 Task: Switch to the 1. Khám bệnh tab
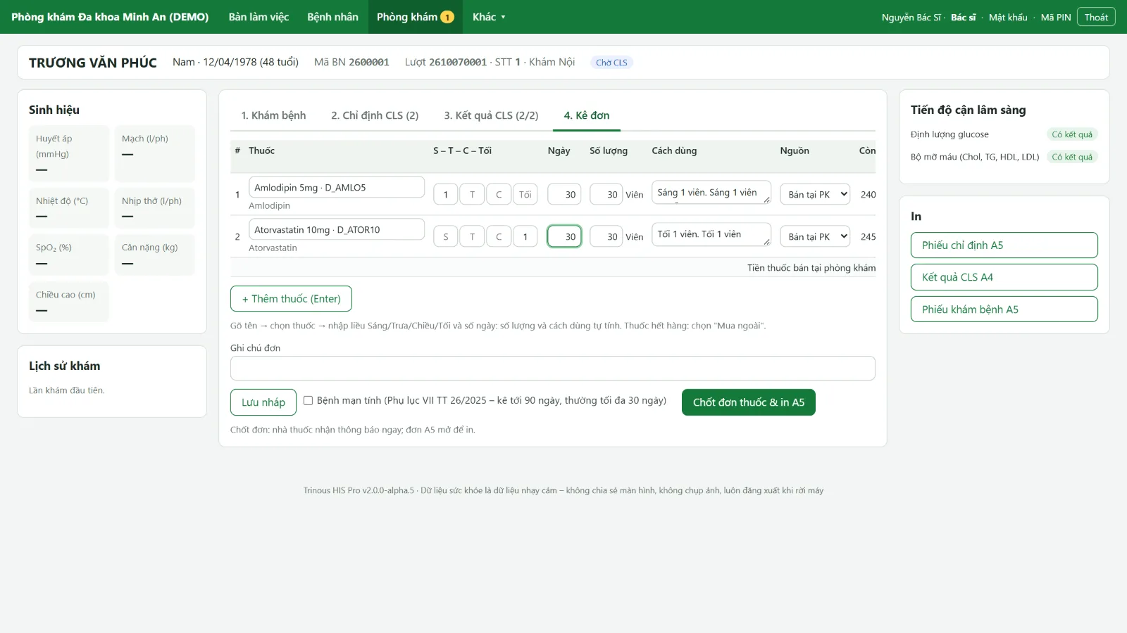(273, 115)
